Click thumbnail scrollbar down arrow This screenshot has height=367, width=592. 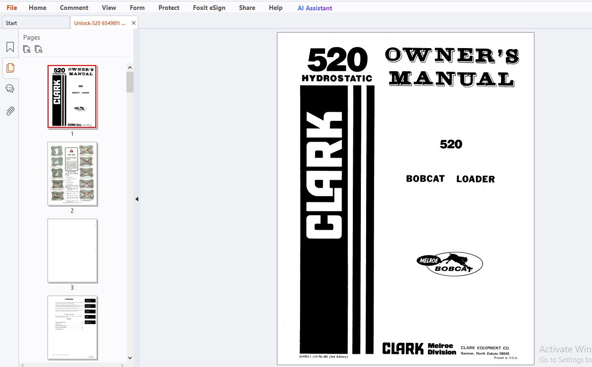click(130, 358)
